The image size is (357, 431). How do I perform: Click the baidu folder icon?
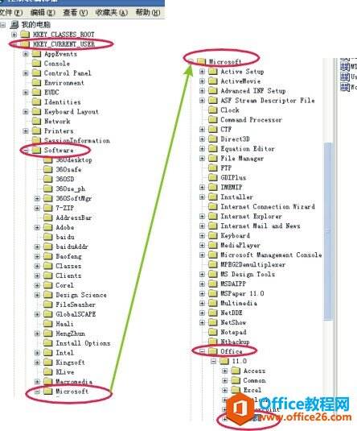48,237
